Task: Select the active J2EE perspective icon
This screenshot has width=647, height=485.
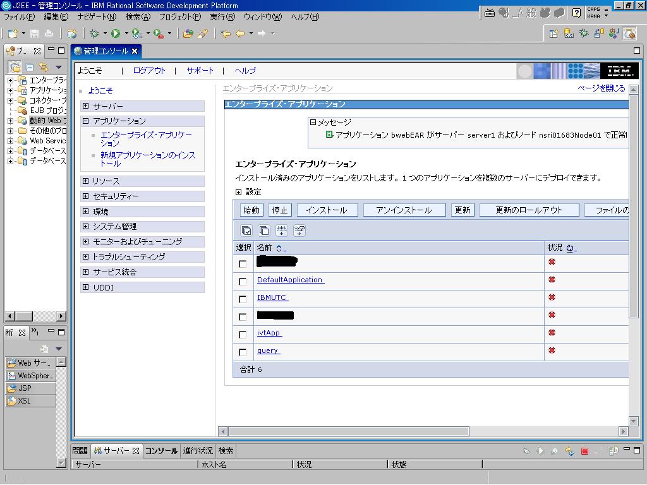Action: tap(630, 34)
